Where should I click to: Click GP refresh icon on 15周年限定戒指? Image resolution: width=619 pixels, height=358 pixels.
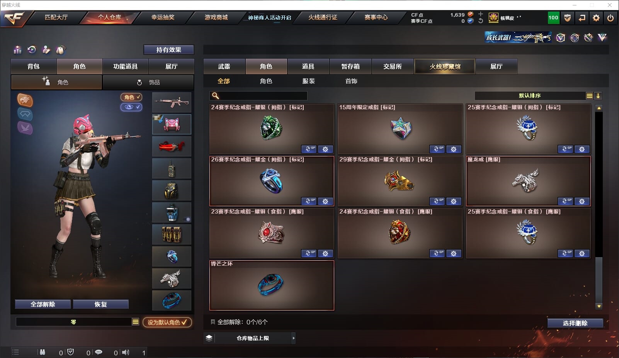point(437,149)
